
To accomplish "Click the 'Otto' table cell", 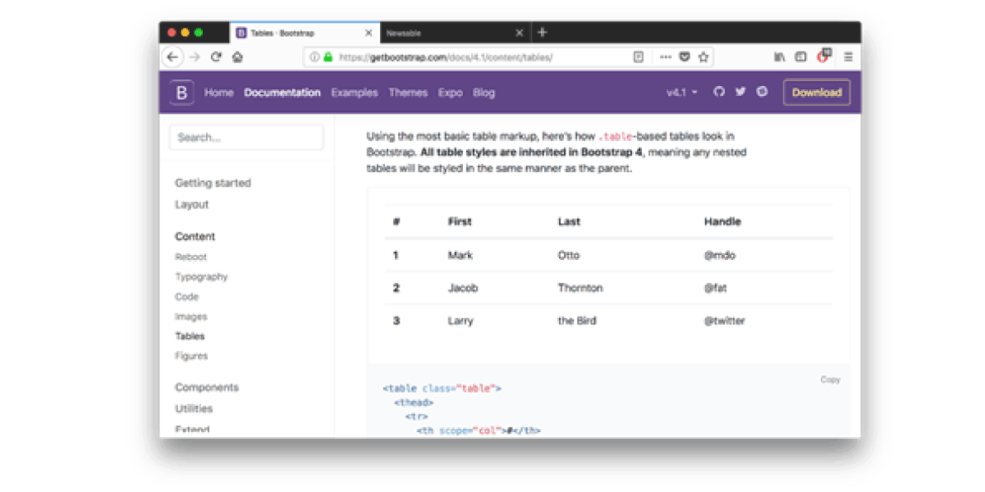I will pyautogui.click(x=569, y=255).
